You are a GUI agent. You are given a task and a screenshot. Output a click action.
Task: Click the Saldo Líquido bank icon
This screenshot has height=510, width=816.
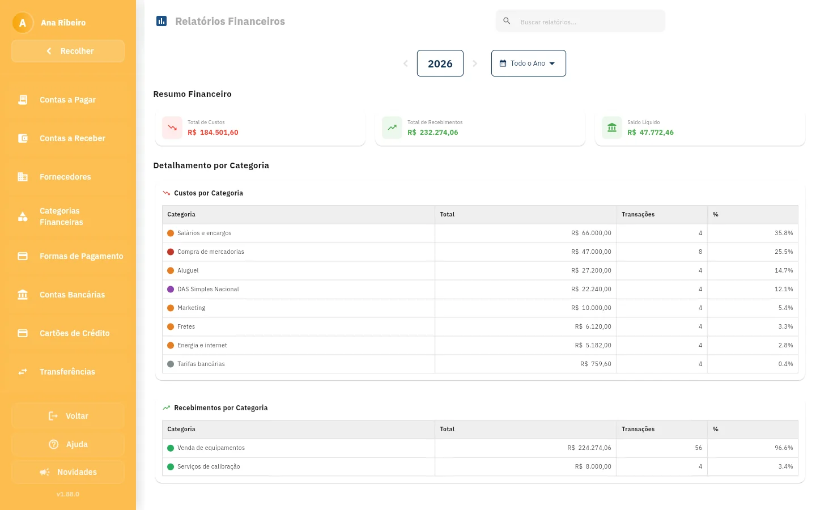pos(612,127)
